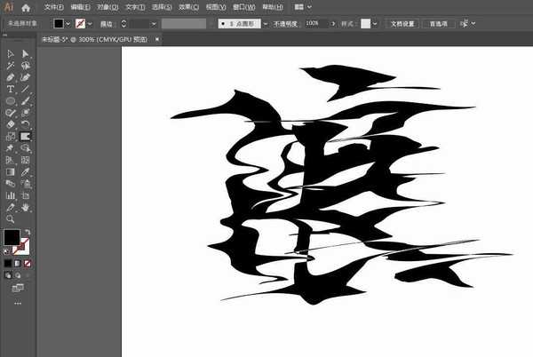The width and height of the screenshot is (533, 357).
Task: Select the Hand tool
Action: click(26, 207)
